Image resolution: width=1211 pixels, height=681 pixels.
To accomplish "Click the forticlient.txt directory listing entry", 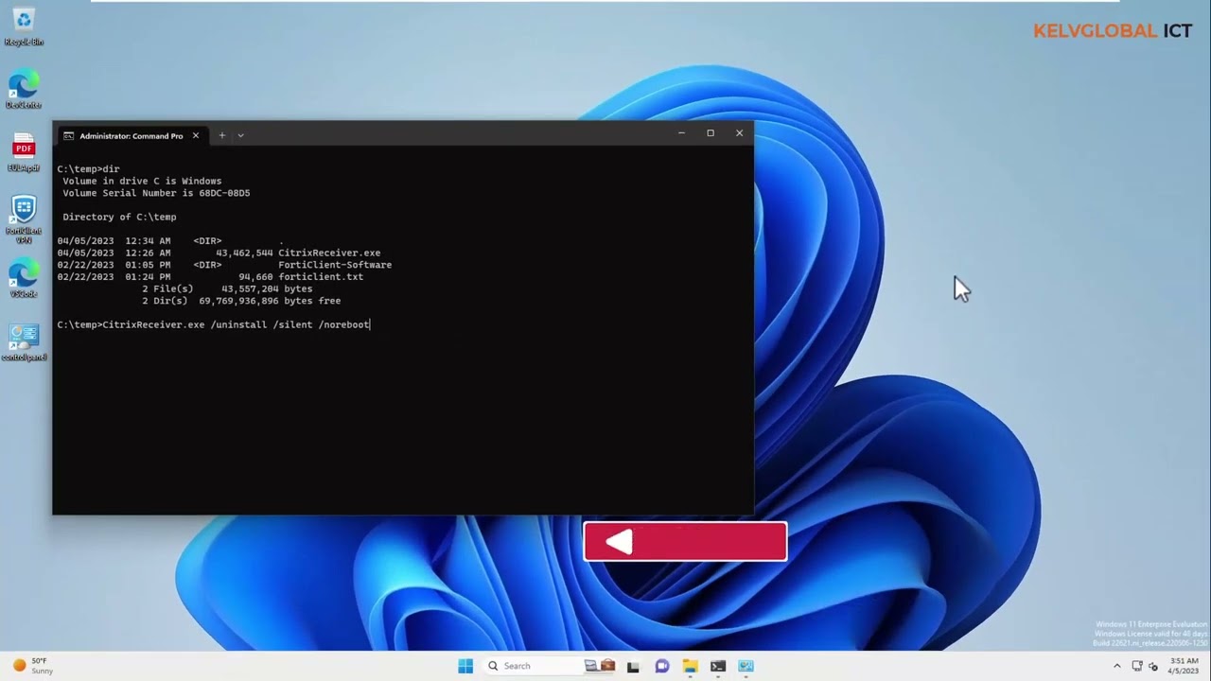I will [210, 277].
